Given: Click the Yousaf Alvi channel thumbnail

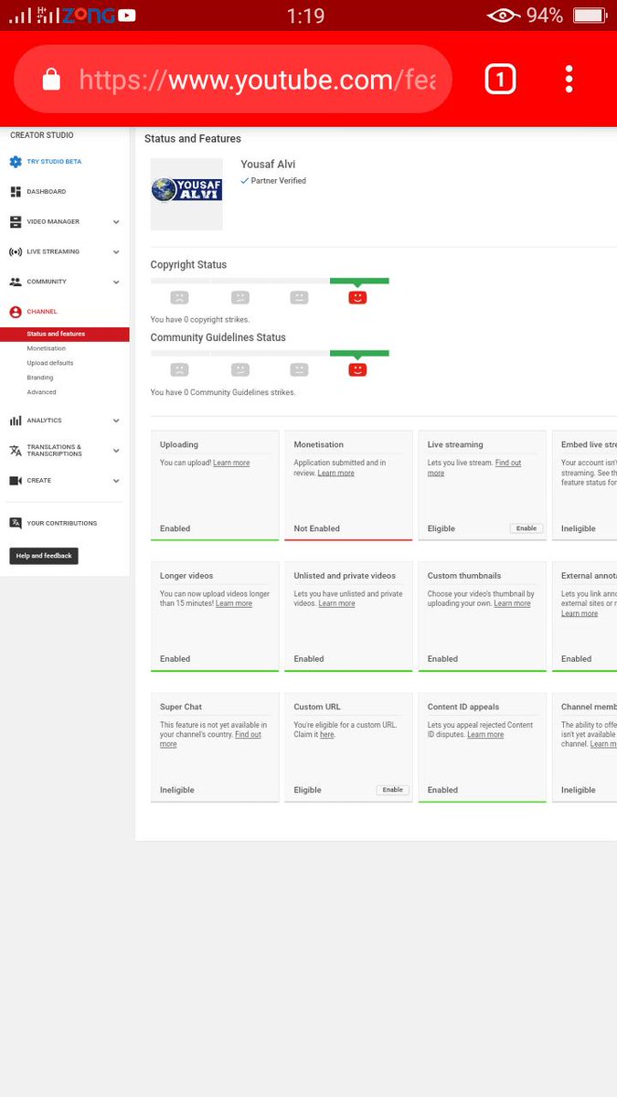Looking at the screenshot, I should [x=186, y=194].
